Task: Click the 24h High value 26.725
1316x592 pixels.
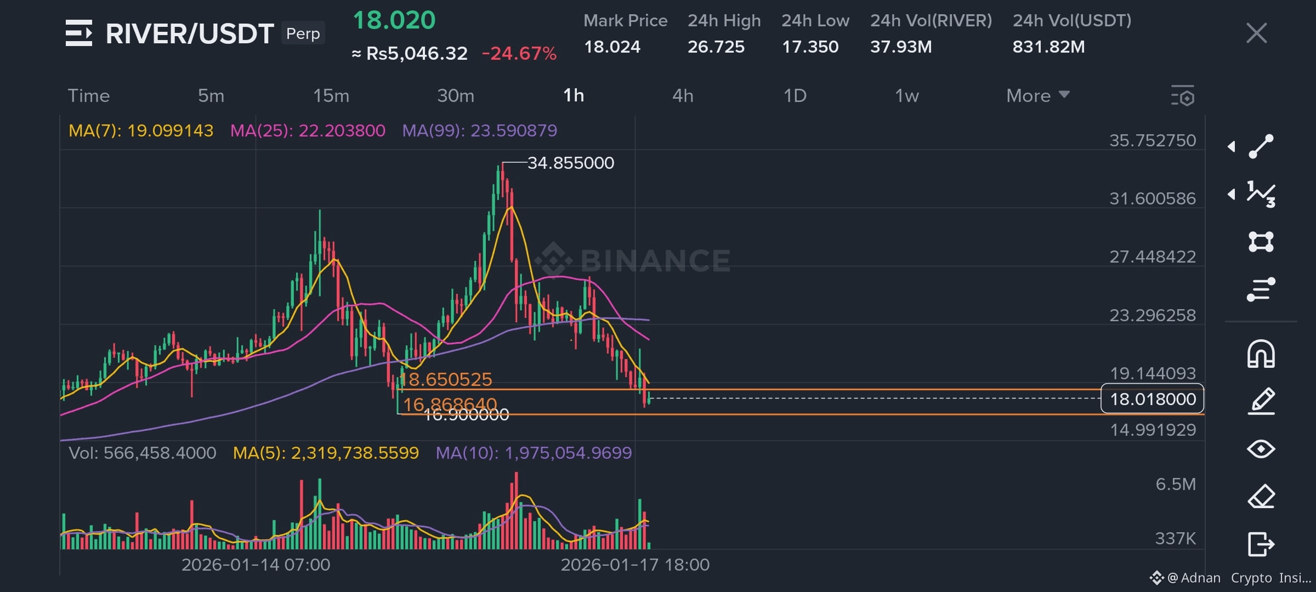Action: coord(716,47)
